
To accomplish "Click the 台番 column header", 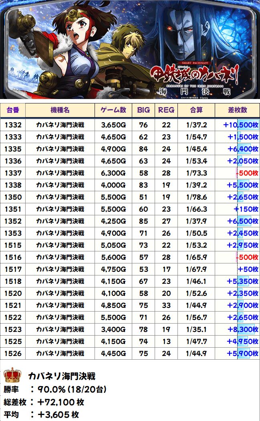I will (12, 110).
